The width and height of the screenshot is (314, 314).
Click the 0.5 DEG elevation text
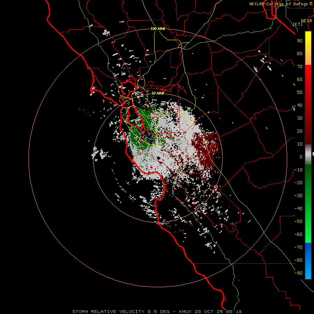click(158, 312)
